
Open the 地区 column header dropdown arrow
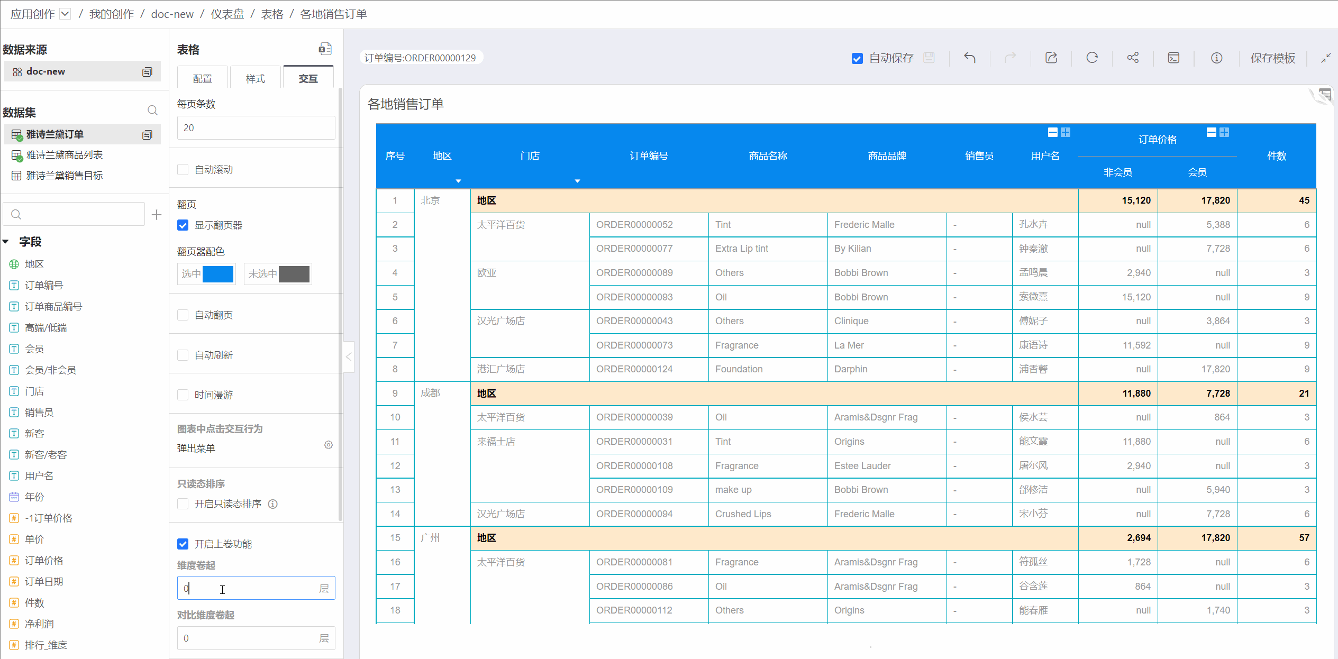click(458, 181)
